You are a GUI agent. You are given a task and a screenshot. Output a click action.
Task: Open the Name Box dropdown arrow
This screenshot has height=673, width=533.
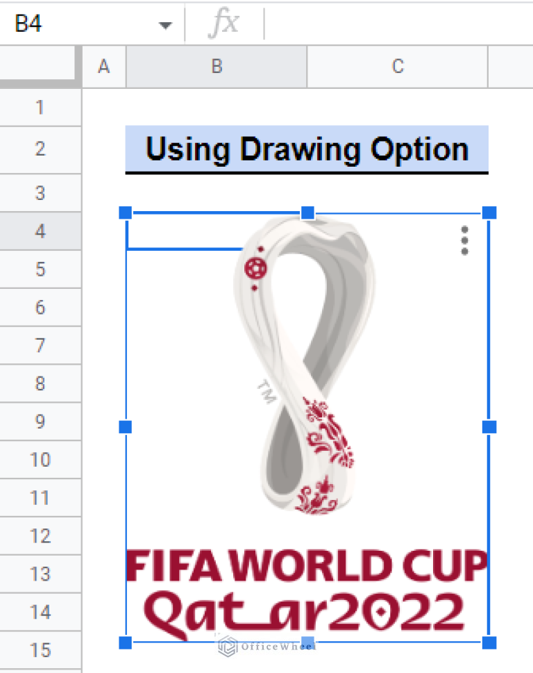(165, 24)
